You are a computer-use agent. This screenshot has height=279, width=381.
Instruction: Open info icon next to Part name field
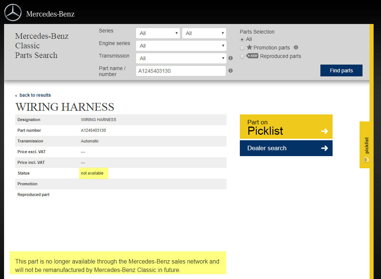231,70
